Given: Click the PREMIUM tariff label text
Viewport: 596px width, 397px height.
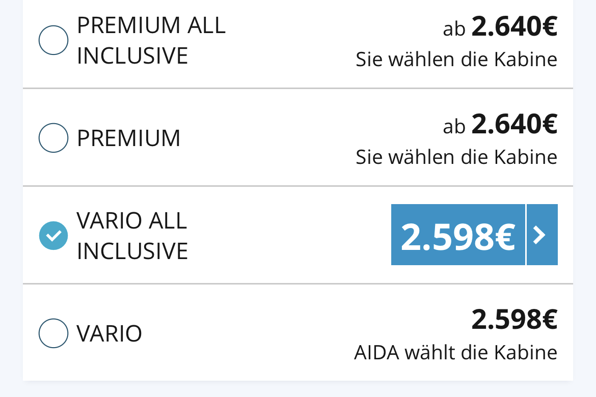Looking at the screenshot, I should click(x=128, y=138).
